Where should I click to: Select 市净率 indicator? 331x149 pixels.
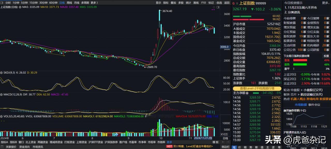click(x=142, y=142)
